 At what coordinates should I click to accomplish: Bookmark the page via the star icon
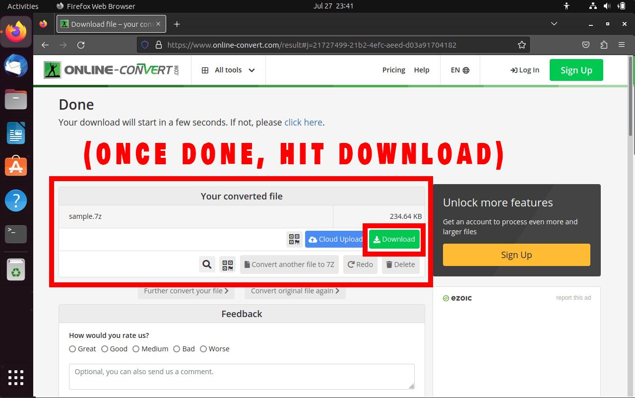coord(521,45)
